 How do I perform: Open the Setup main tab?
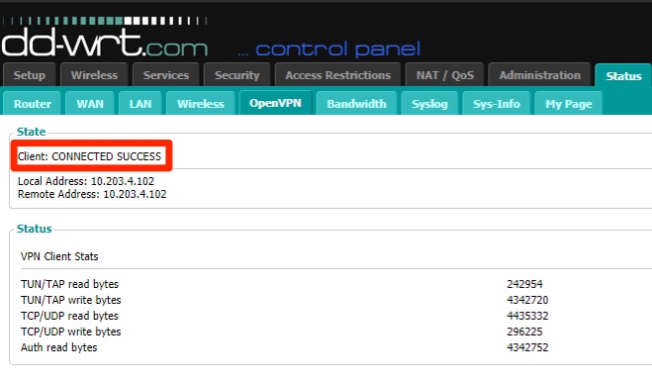(29, 75)
